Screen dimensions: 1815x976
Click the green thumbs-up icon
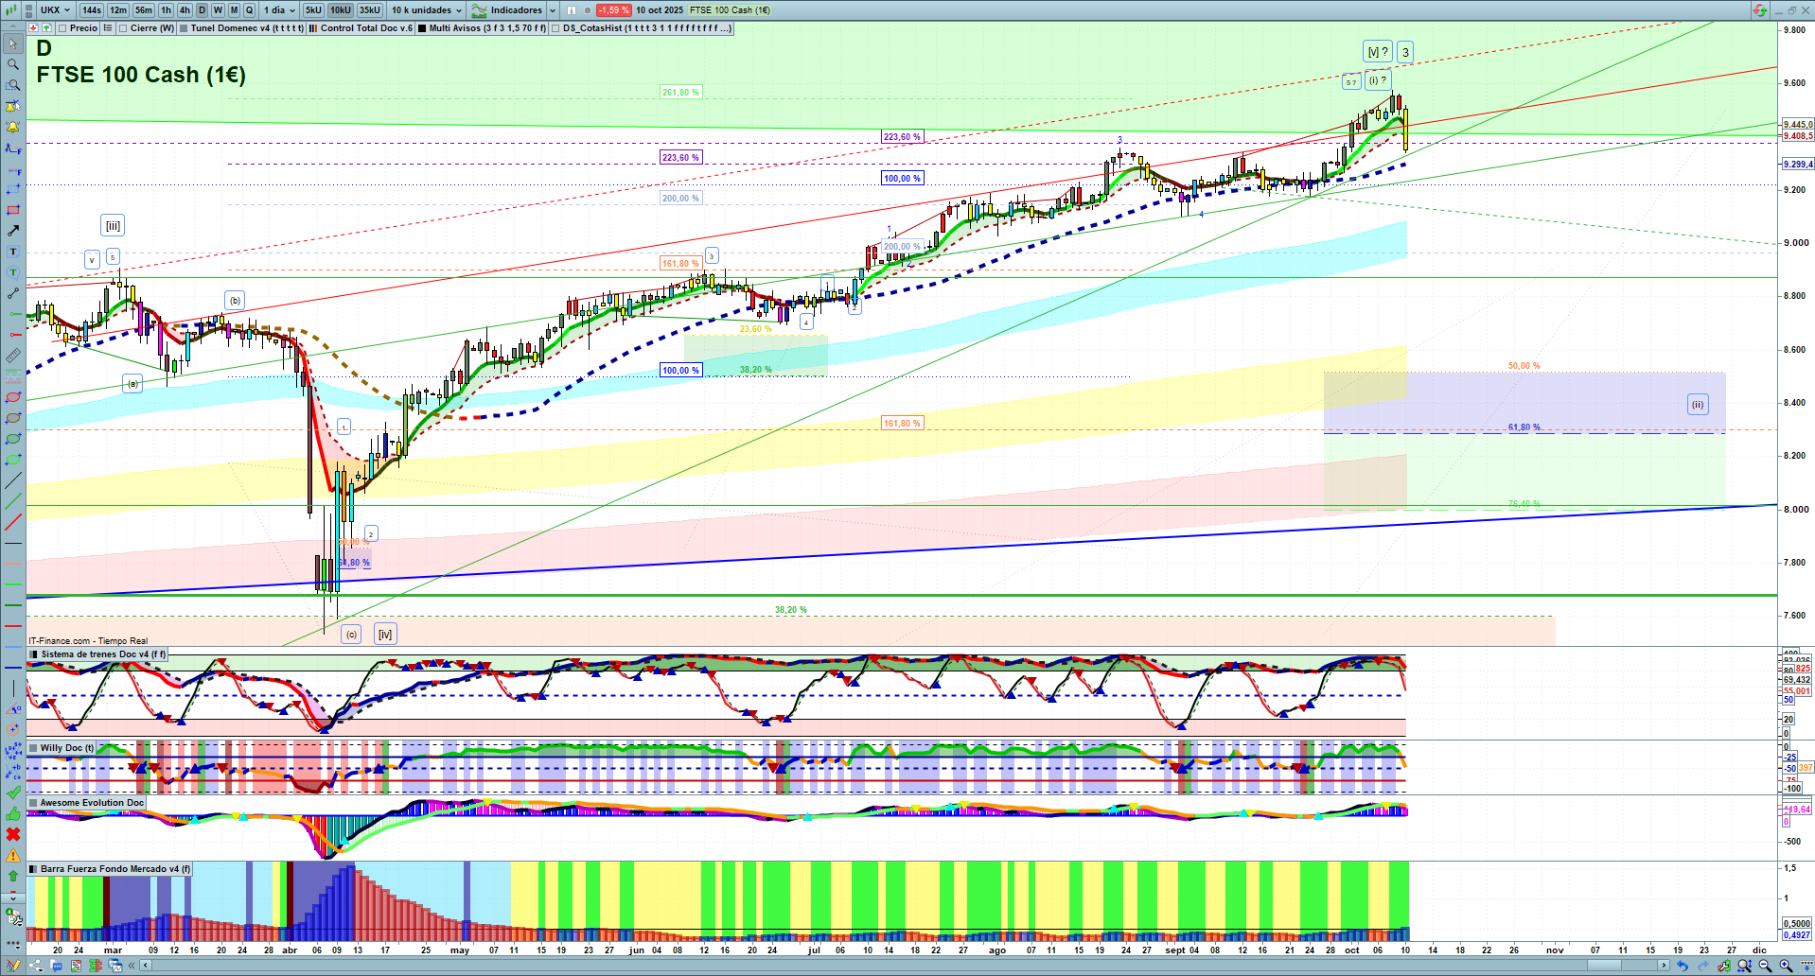tap(13, 813)
